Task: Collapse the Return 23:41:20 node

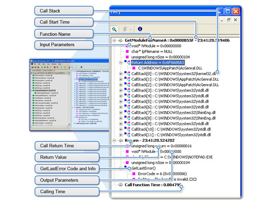Action: coord(114,141)
